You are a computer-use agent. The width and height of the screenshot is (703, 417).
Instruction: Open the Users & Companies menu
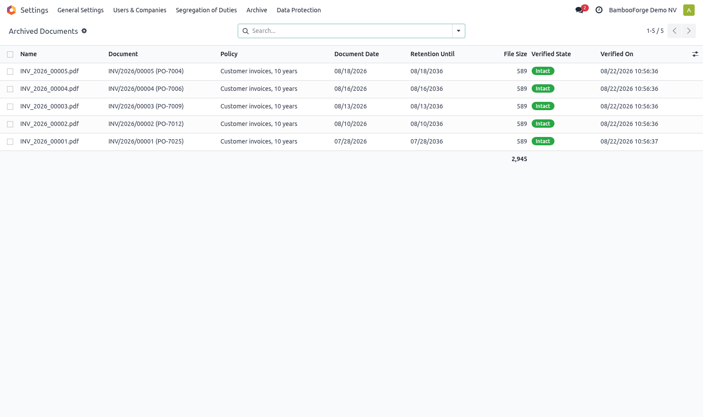click(140, 10)
